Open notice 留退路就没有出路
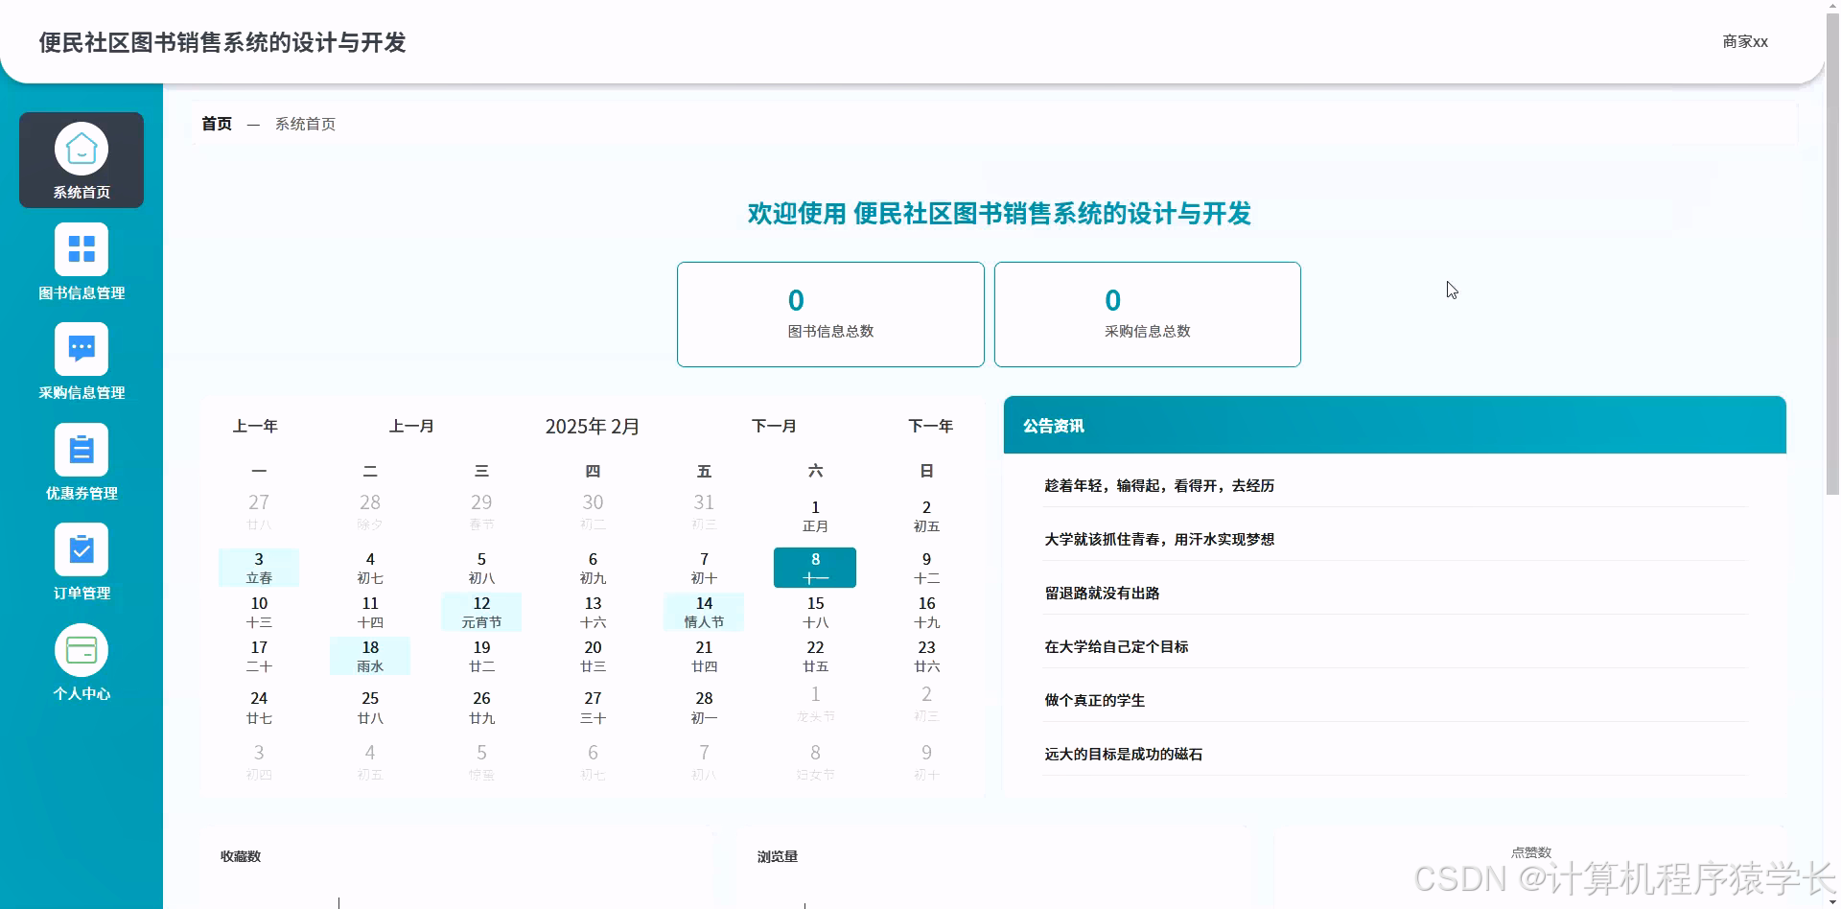The width and height of the screenshot is (1841, 909). [1102, 594]
